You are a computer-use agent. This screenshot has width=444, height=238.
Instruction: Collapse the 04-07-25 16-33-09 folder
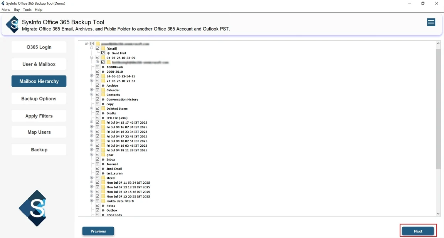pos(92,57)
